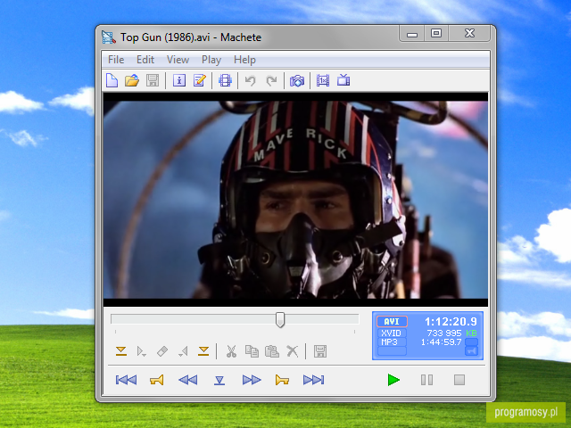Viewport: 571px width, 428px height.
Task: Open a file with the folder icon
Action: click(132, 80)
